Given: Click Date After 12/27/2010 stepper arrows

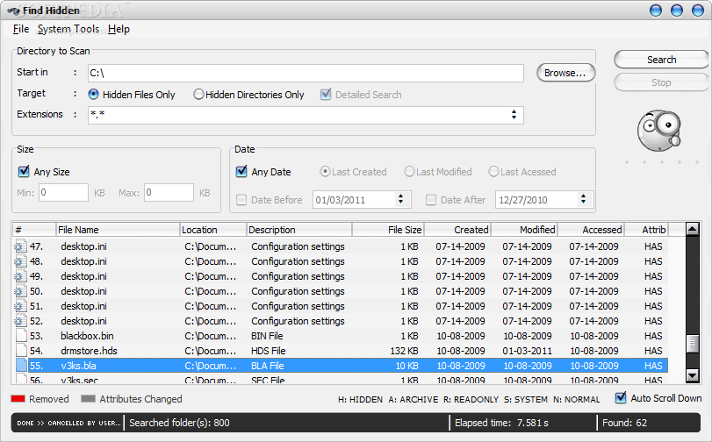Looking at the screenshot, I should coord(584,199).
